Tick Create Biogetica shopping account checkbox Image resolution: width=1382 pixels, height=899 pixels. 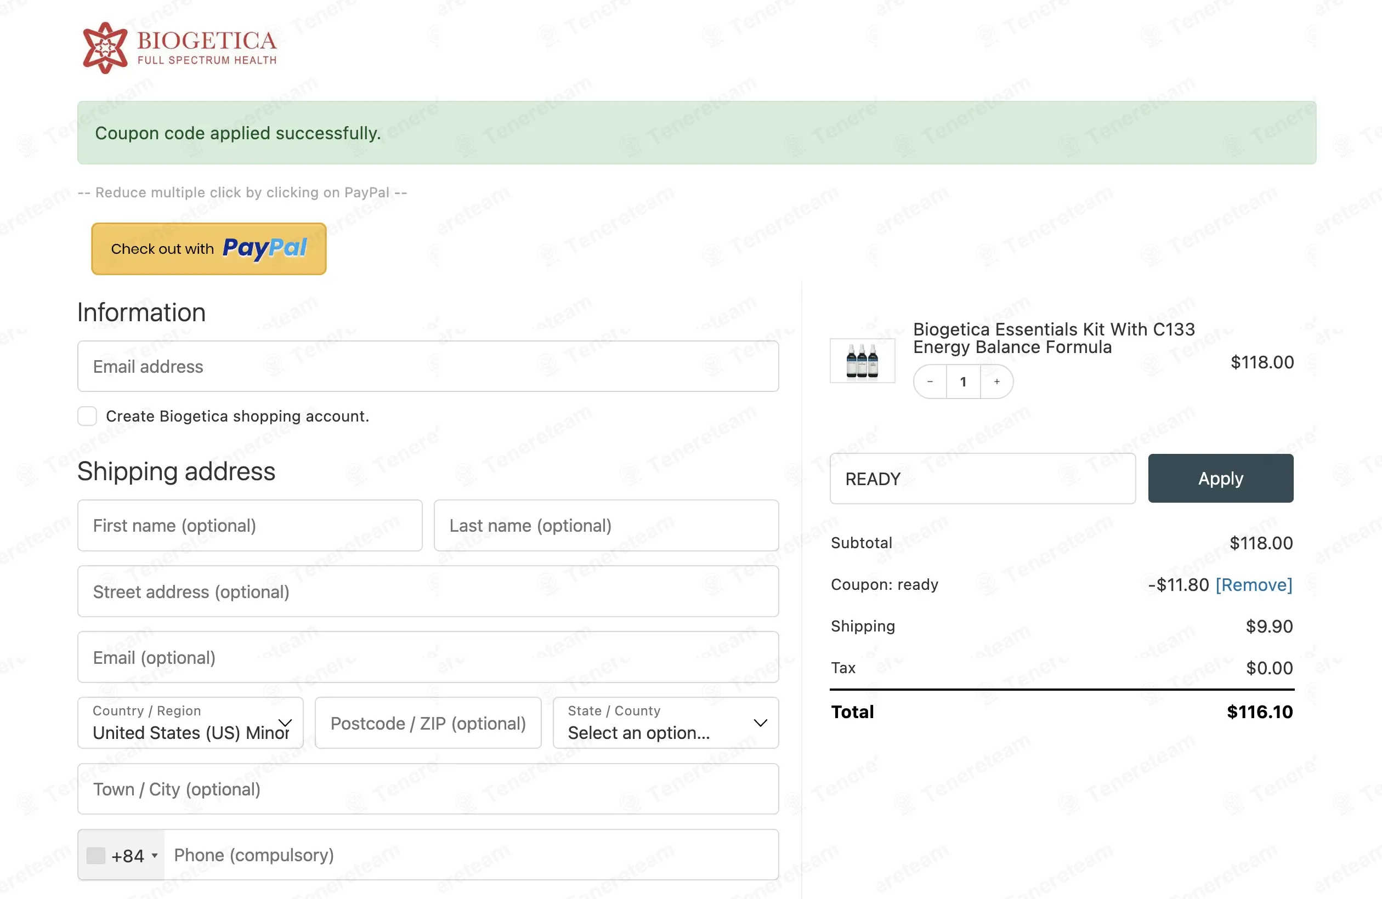(x=87, y=416)
